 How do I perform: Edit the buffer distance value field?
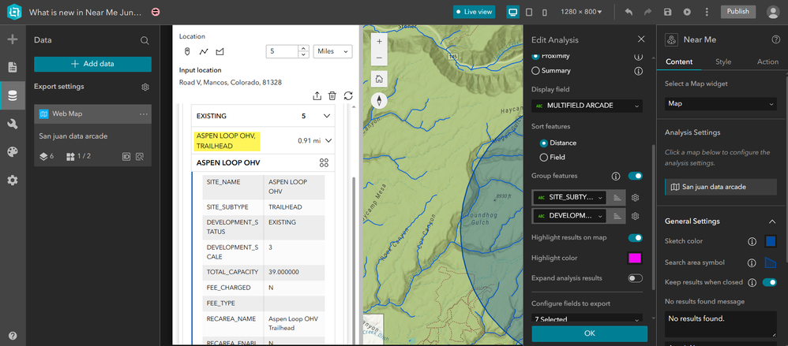click(283, 52)
